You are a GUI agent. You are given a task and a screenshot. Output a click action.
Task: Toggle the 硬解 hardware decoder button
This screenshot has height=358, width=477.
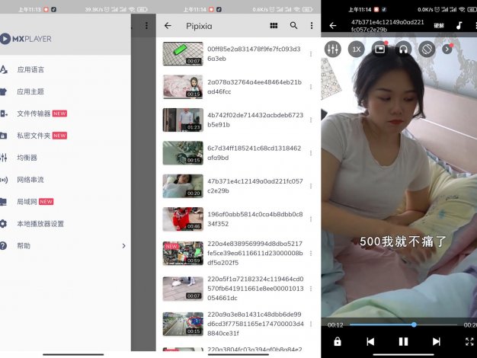(439, 26)
